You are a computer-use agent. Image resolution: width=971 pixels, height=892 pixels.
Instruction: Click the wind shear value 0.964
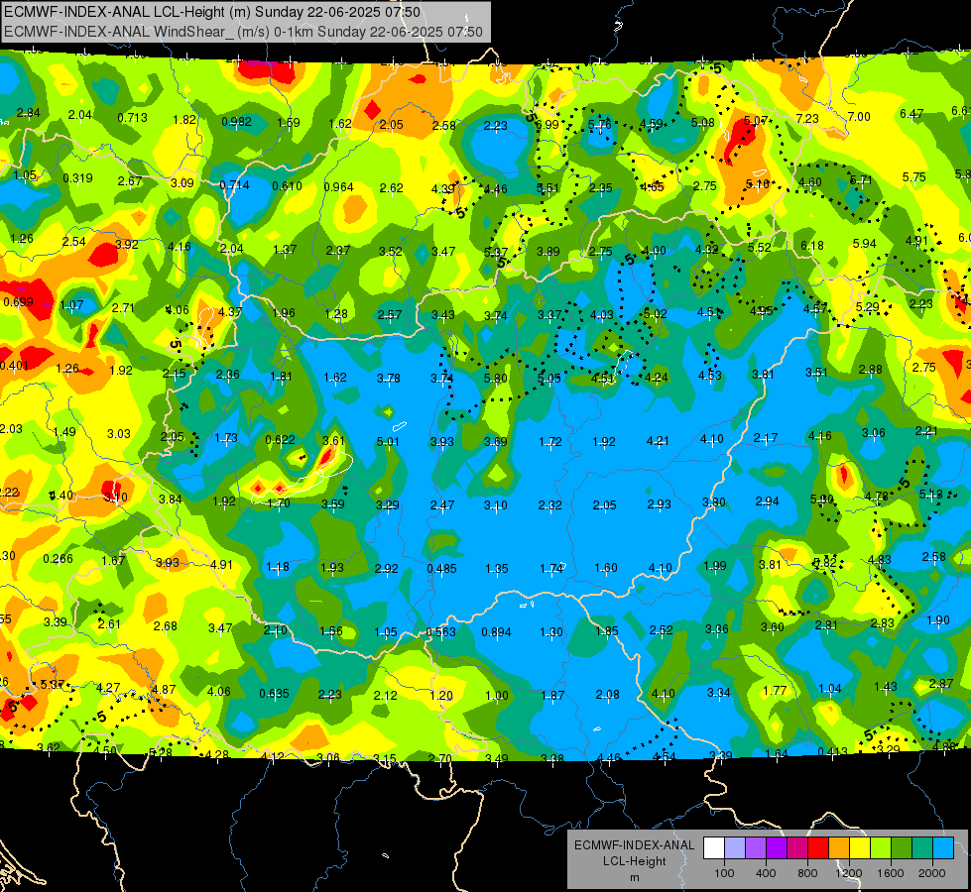tap(339, 187)
